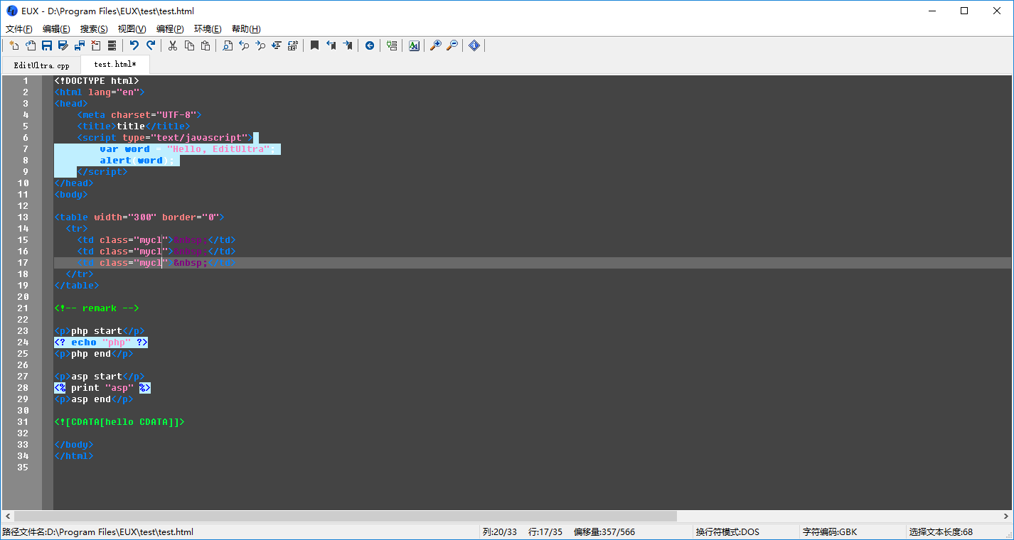
Task: Open the 帮助(H) menu
Action: pyautogui.click(x=246, y=29)
